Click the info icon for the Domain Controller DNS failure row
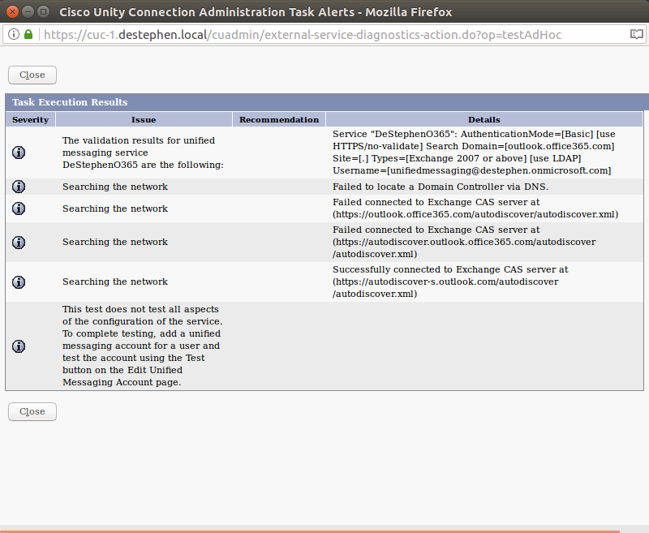Viewport: 649px width, 533px height. (x=19, y=187)
